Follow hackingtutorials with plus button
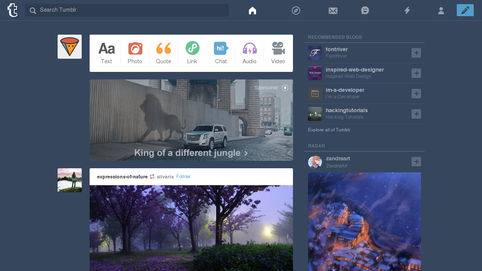Viewport: 482px width, 271px height. click(x=416, y=114)
